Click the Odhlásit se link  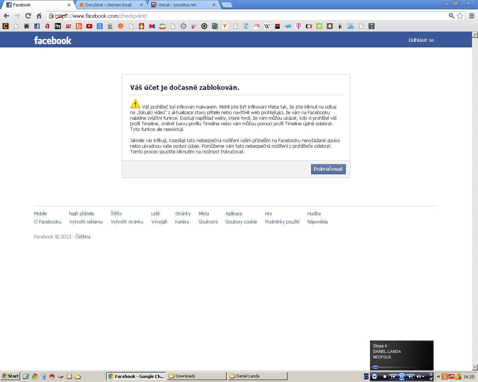pyautogui.click(x=421, y=40)
